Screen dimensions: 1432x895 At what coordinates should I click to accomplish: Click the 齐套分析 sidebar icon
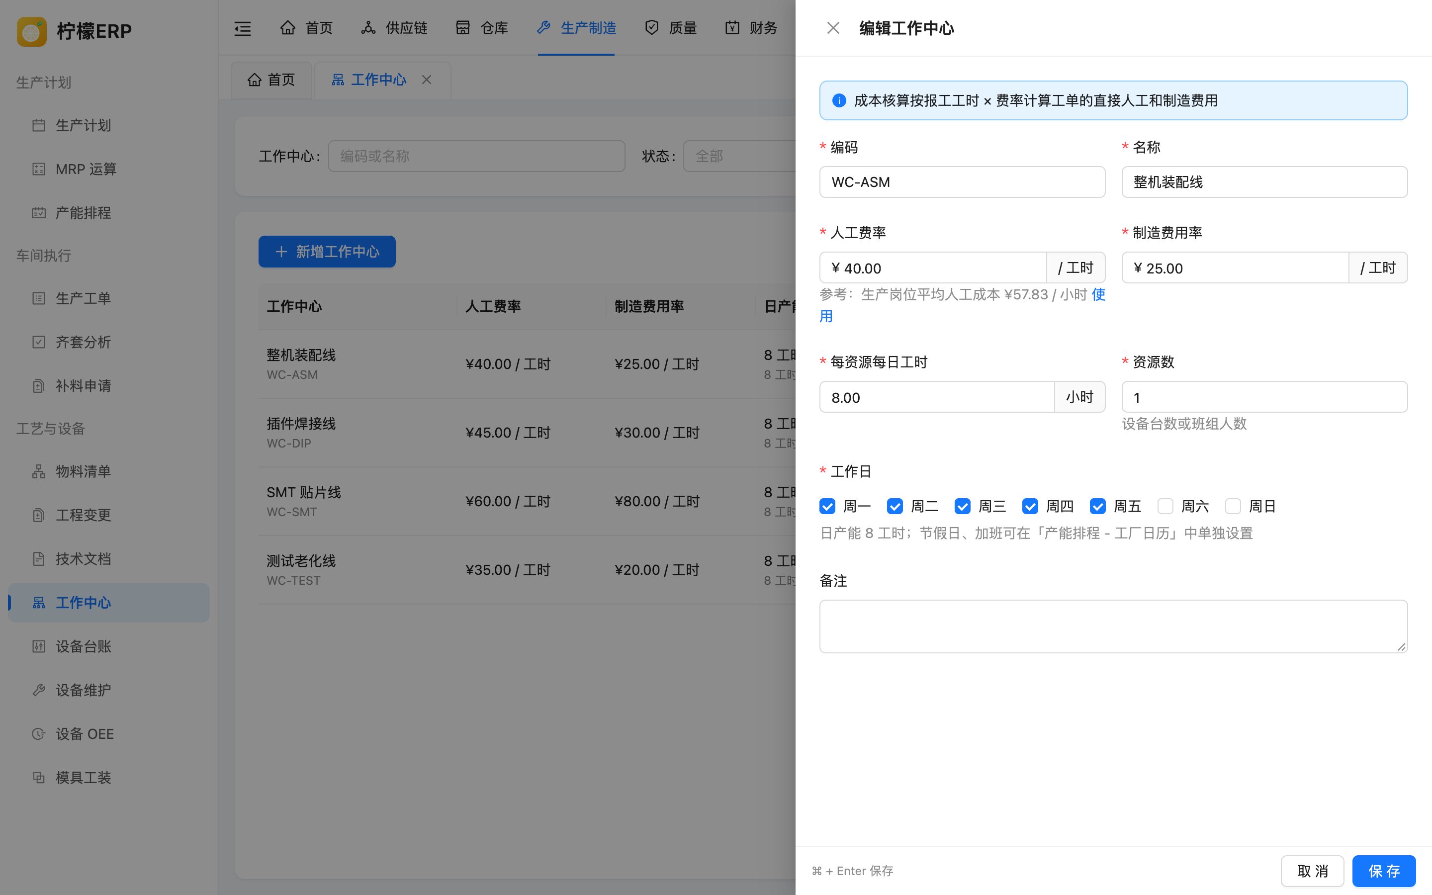point(38,342)
